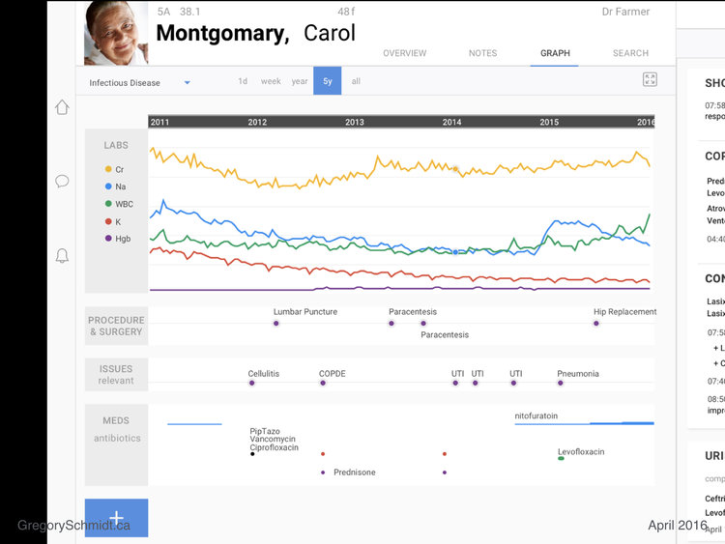Open the chat bubble messages icon
Image resolution: width=725 pixels, height=544 pixels.
pyautogui.click(x=62, y=181)
